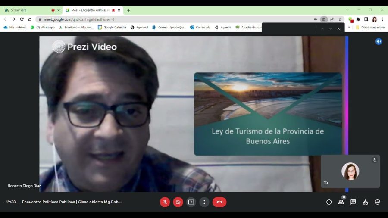Click the Present now screen-share button

(x=191, y=202)
